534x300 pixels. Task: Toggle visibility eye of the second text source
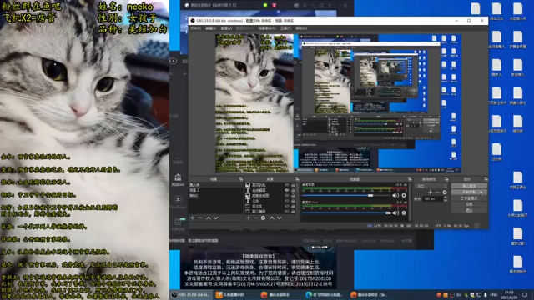(x=287, y=201)
